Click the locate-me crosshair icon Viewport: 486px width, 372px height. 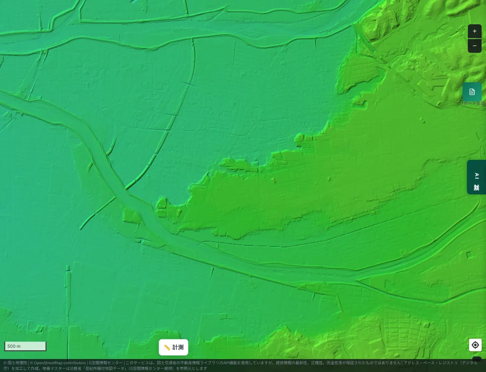pyautogui.click(x=475, y=345)
